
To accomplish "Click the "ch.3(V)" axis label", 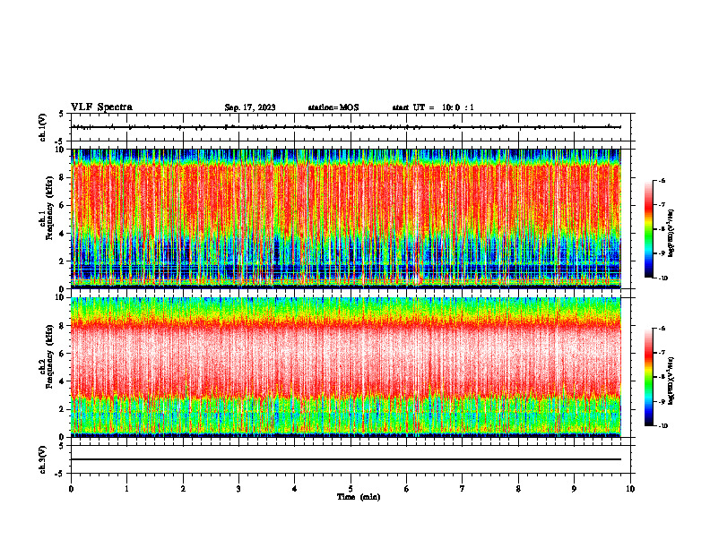I will coord(43,459).
